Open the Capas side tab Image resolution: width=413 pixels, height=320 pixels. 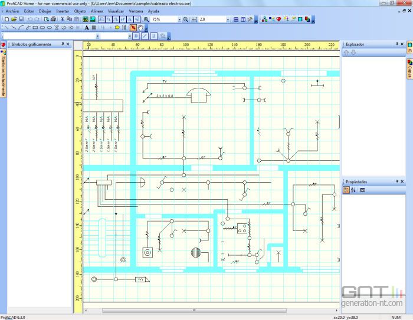[409, 71]
